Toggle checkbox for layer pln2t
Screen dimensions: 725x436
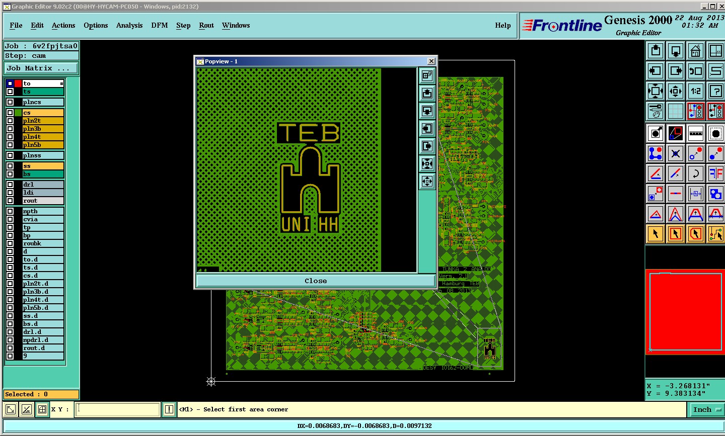(x=10, y=121)
